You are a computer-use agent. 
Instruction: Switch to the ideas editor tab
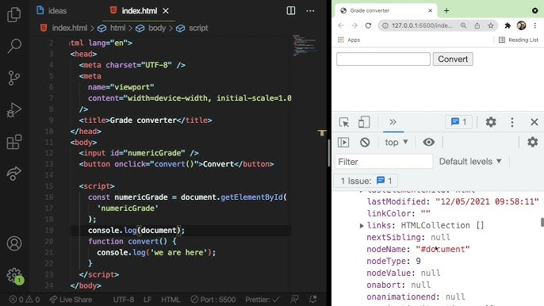52,11
